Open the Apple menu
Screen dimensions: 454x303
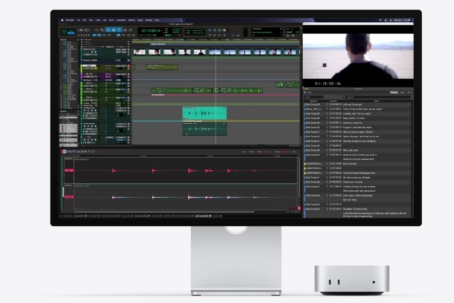coord(62,20)
